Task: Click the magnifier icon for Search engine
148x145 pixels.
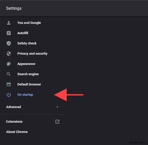Action: click(x=9, y=74)
